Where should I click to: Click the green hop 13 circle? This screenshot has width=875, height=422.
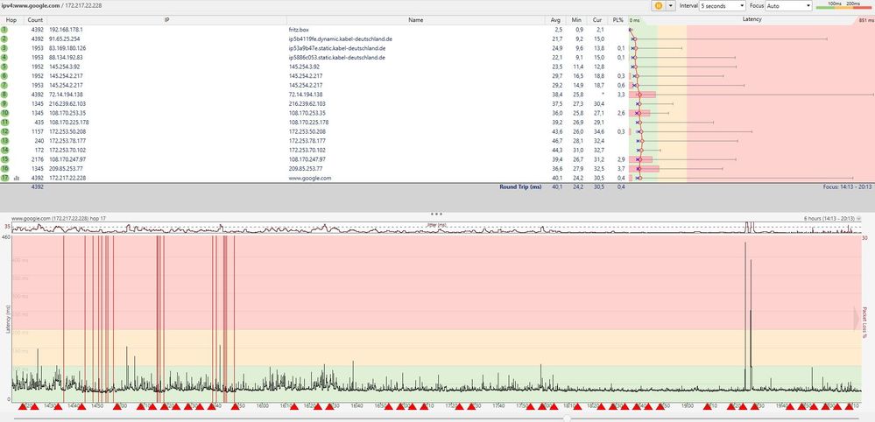pos(4,140)
